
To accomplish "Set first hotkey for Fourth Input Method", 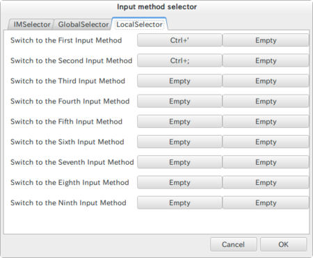I will (179, 102).
